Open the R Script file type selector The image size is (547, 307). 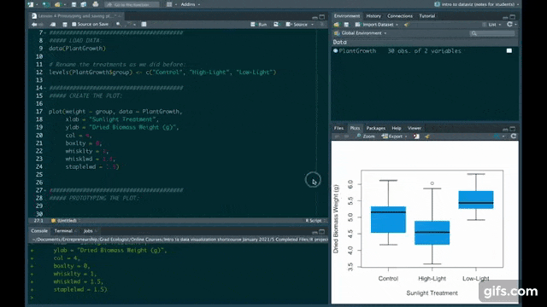315,220
